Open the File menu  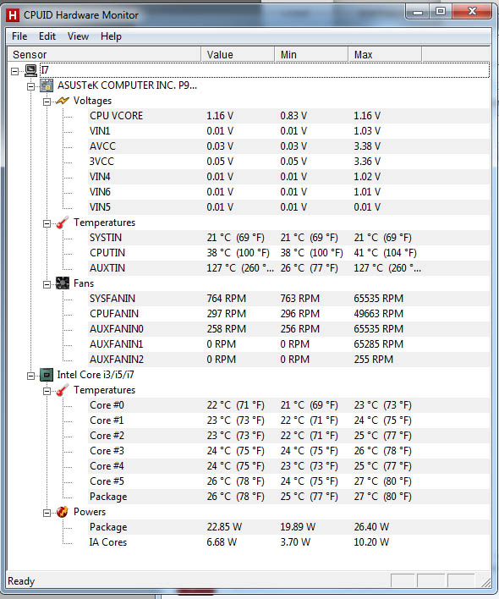[19, 36]
